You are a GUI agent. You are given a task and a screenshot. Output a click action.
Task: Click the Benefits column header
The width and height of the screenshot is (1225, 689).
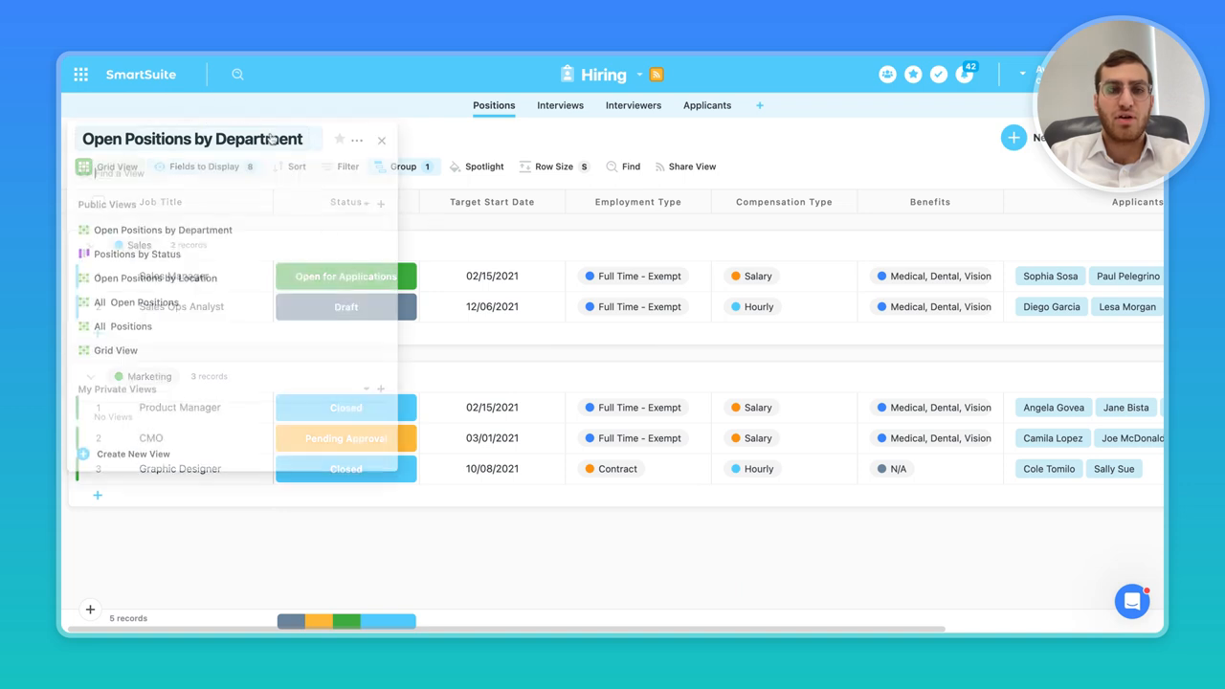click(x=930, y=202)
